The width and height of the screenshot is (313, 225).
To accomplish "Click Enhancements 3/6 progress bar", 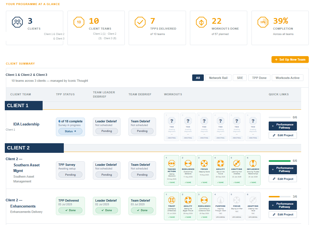I will coord(280,197).
